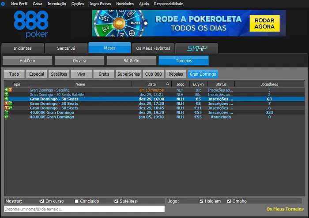Show Tudo tournaments filter
Image resolution: width=309 pixels, height=218 pixels.
coord(14,74)
